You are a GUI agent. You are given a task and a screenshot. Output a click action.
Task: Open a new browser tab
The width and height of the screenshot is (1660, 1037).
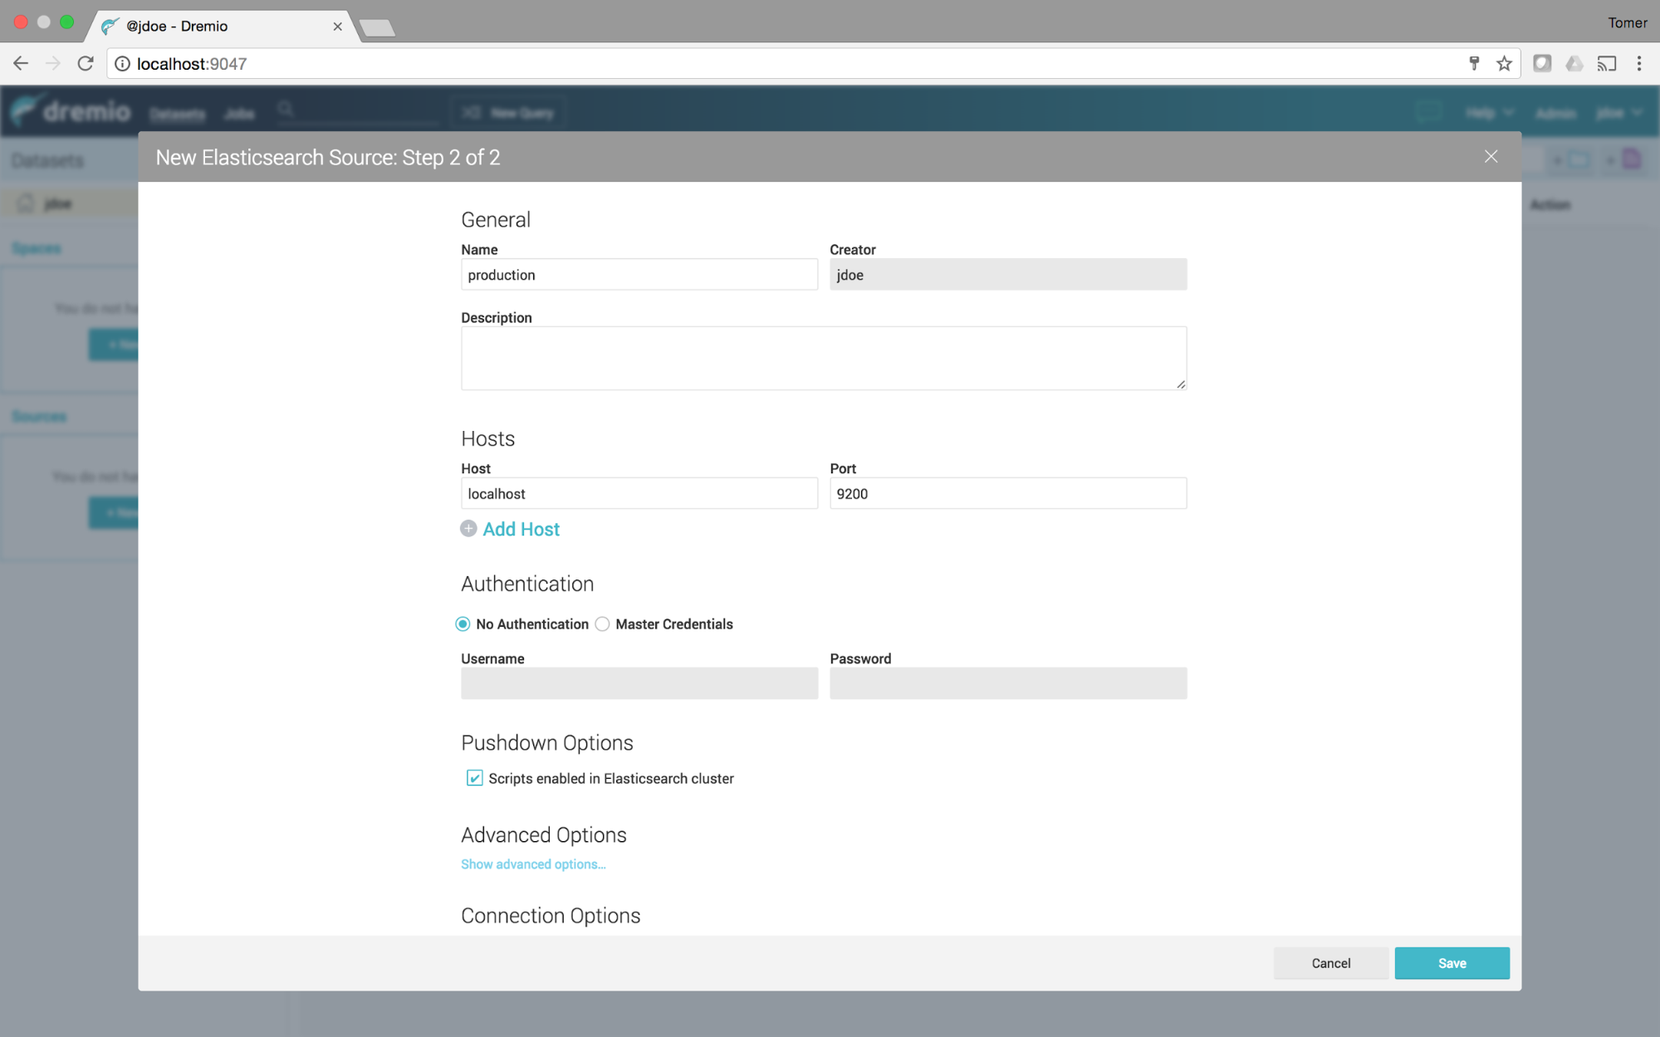point(378,28)
